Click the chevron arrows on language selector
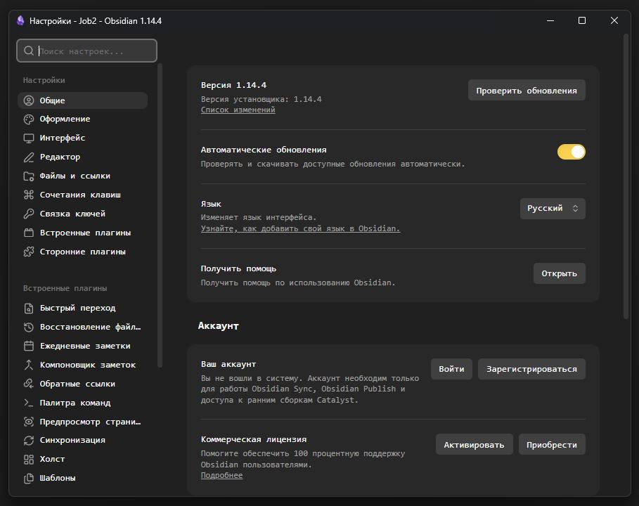The width and height of the screenshot is (639, 506). click(575, 209)
